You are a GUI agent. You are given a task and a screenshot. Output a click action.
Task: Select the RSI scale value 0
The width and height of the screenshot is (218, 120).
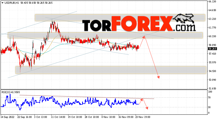(209, 113)
